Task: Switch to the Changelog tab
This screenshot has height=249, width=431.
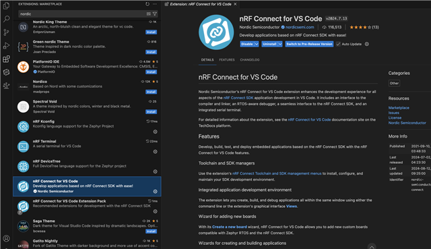Action: coord(250,60)
